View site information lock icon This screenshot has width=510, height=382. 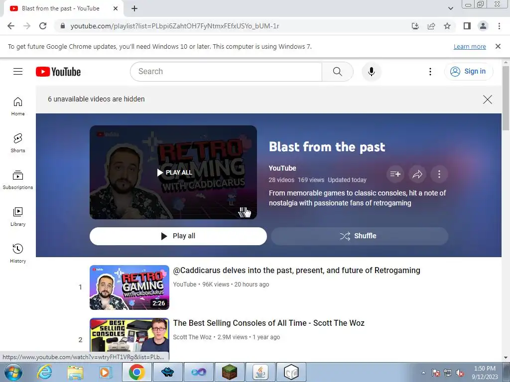[63, 26]
